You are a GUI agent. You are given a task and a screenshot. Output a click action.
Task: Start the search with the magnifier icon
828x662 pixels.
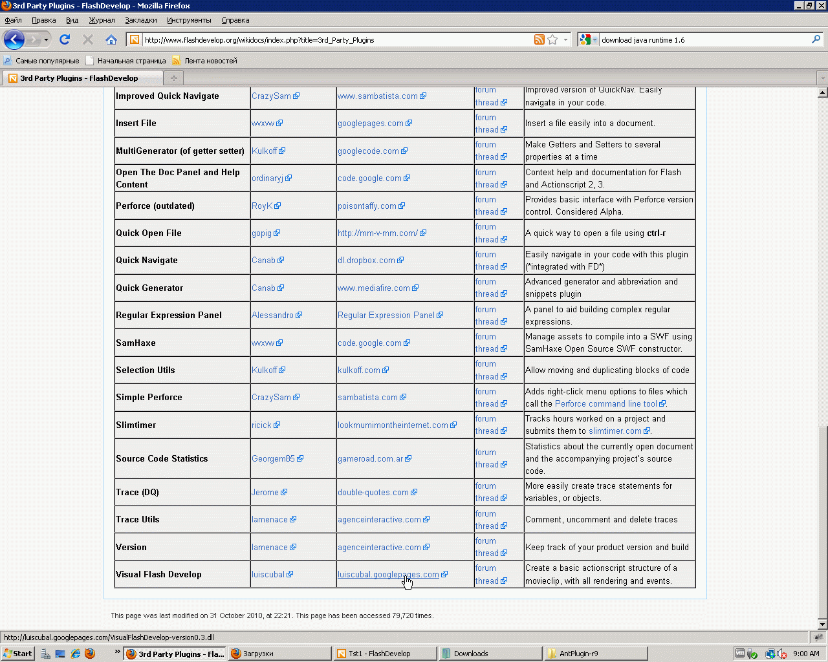[x=816, y=40]
